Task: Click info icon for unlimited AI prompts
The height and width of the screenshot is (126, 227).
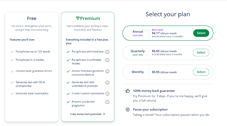Action: coord(107,83)
